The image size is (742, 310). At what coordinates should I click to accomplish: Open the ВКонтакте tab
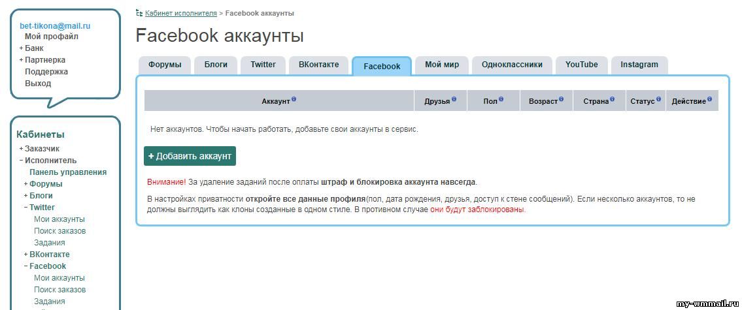click(318, 65)
